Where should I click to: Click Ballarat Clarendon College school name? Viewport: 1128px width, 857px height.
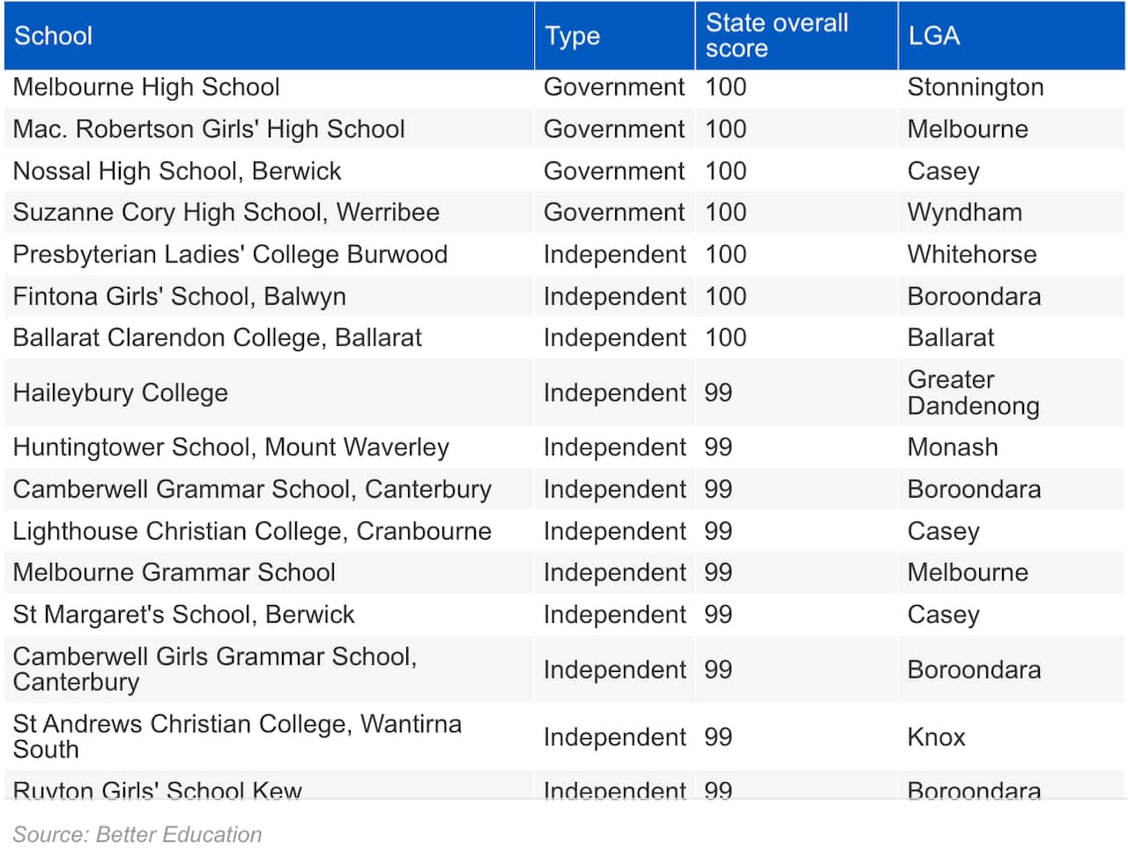217,338
